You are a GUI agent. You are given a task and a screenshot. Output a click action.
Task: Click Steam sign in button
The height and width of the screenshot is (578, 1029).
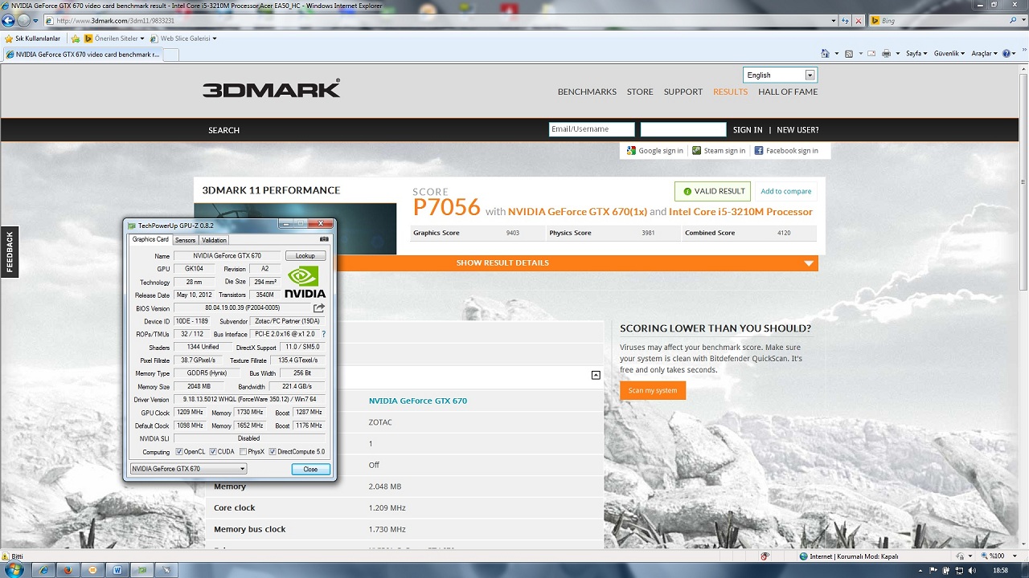click(719, 151)
